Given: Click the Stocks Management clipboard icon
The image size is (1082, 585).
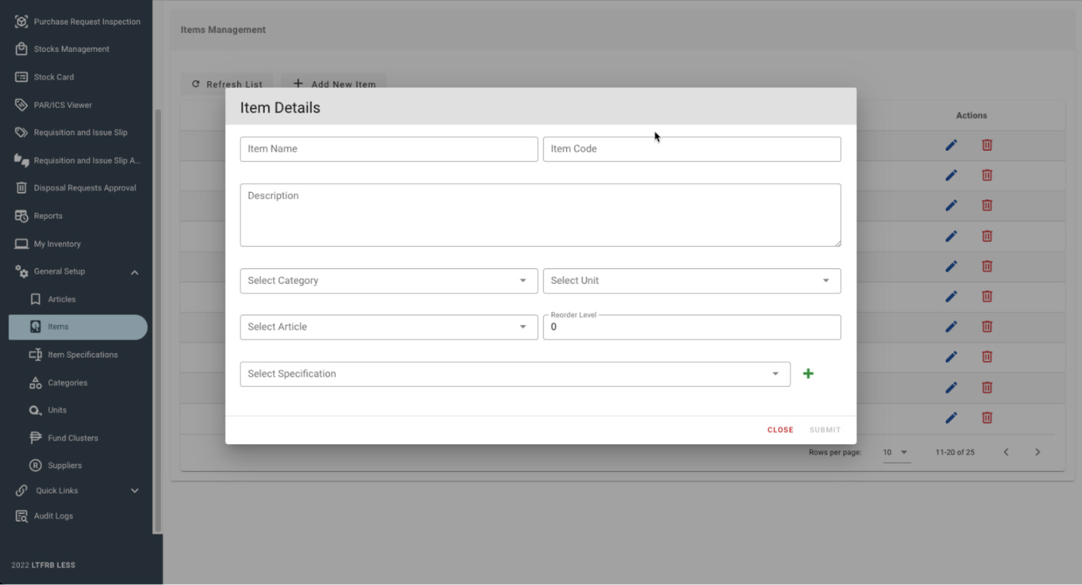Looking at the screenshot, I should coord(21,49).
